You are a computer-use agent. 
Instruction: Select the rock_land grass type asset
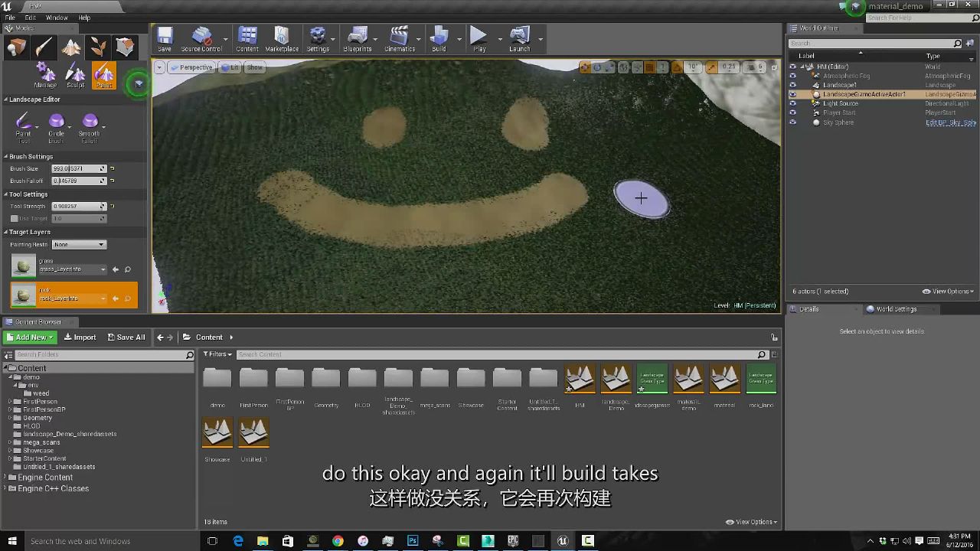761,379
